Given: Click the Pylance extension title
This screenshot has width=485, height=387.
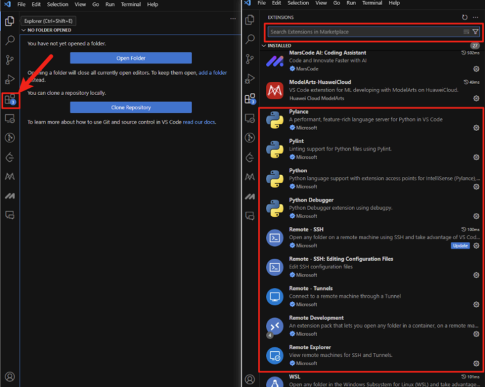Looking at the screenshot, I should pos(298,112).
